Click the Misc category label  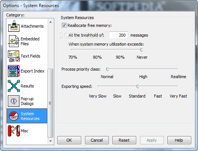coord(24,131)
